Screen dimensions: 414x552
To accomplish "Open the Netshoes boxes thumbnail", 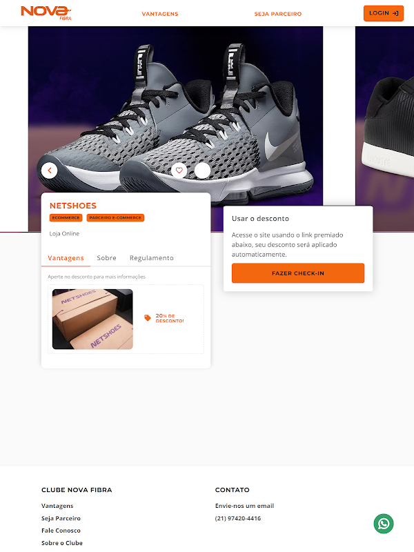I will coord(92,319).
